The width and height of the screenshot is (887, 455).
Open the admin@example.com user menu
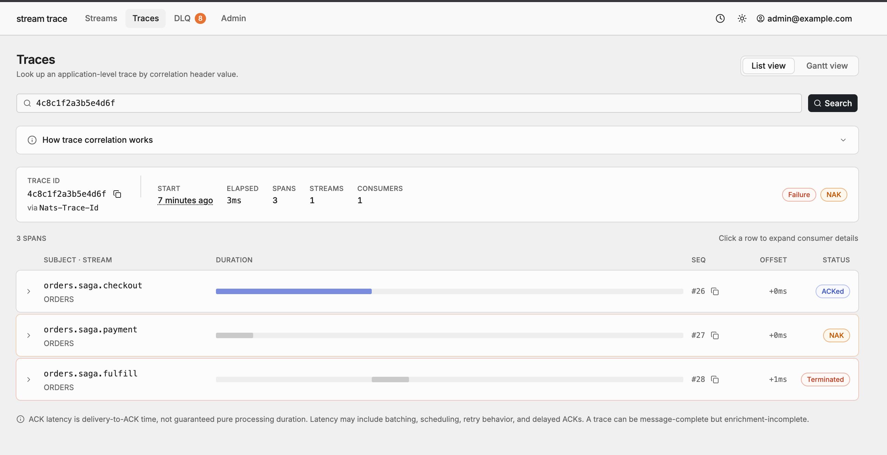tap(804, 18)
